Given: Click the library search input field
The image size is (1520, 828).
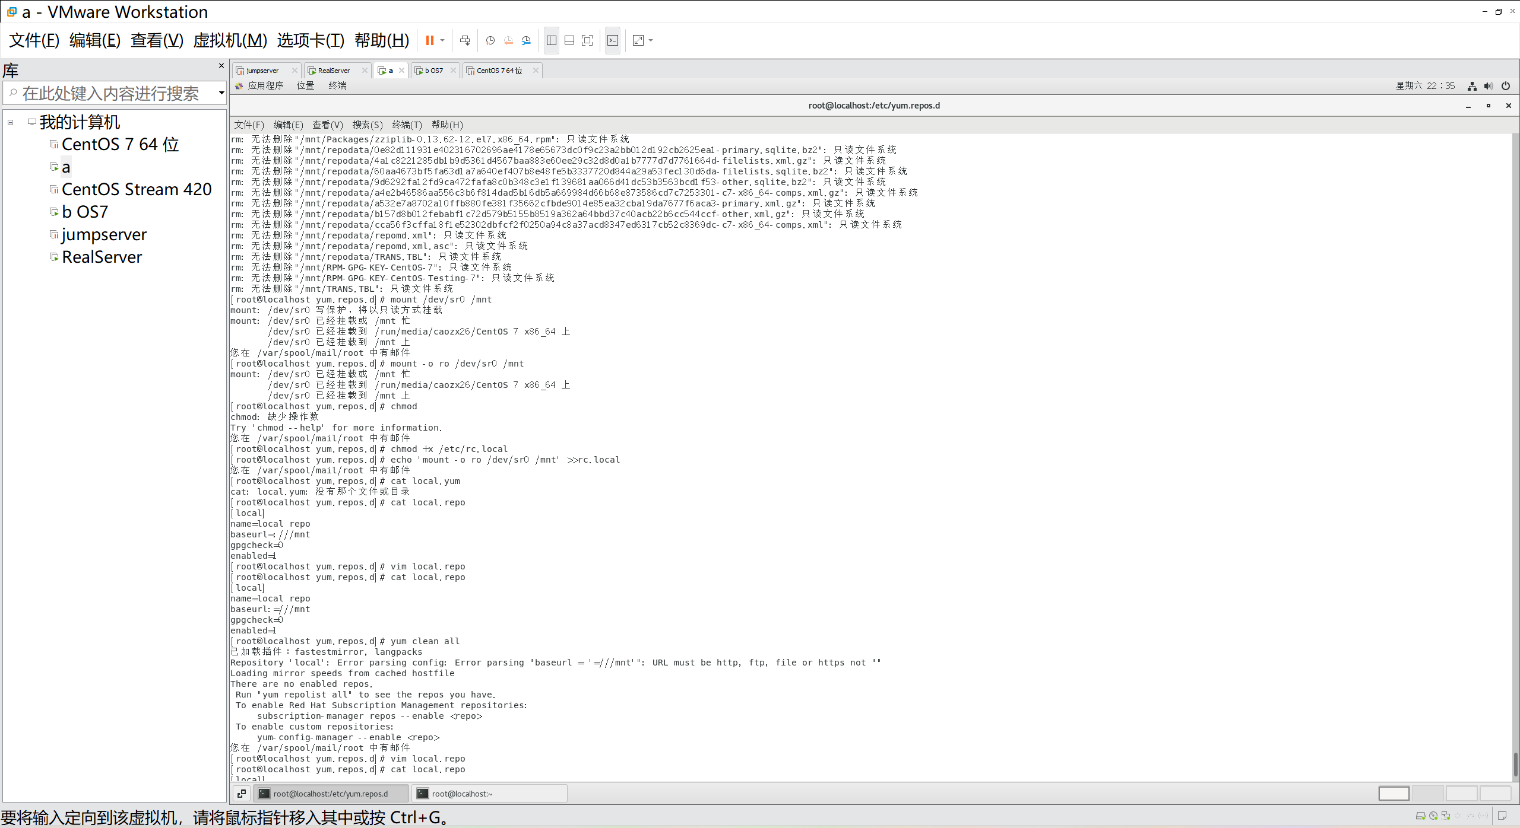Looking at the screenshot, I should (113, 93).
